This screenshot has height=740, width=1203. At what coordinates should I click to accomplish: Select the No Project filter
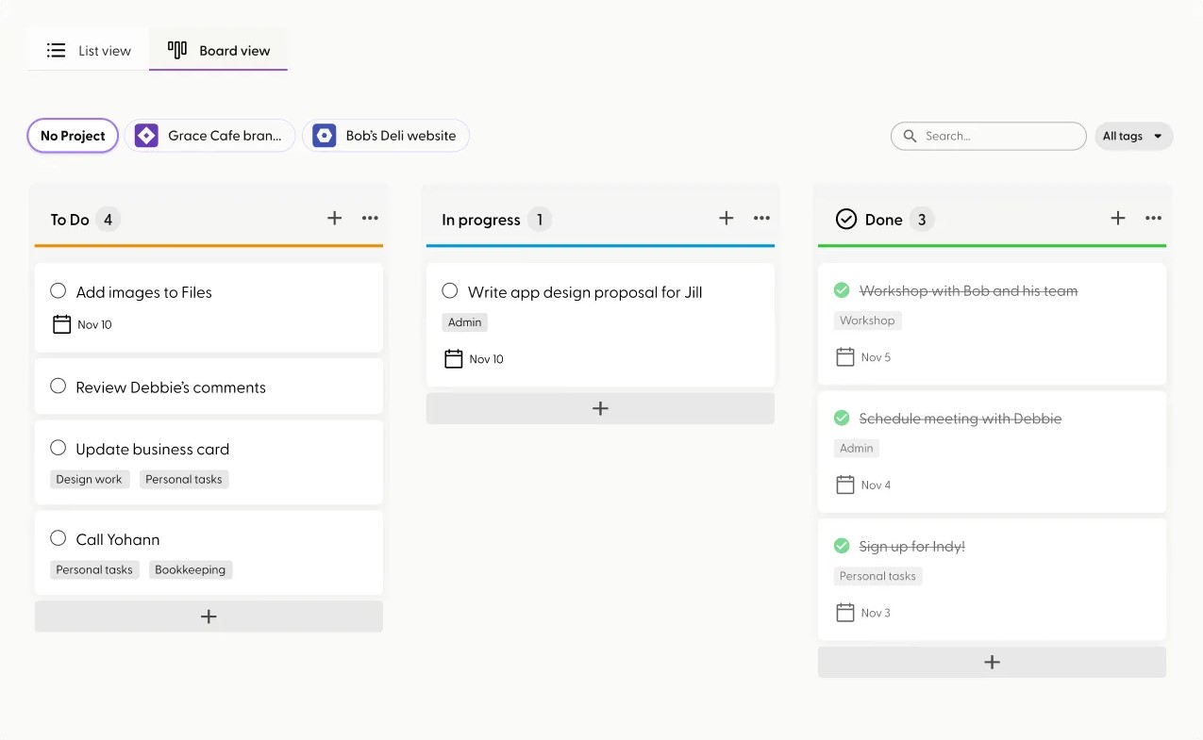click(x=72, y=135)
